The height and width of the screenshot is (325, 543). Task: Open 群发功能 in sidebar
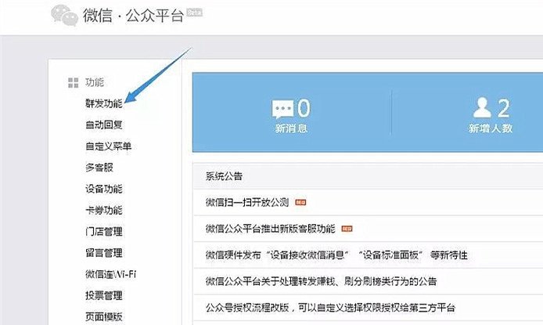(104, 103)
